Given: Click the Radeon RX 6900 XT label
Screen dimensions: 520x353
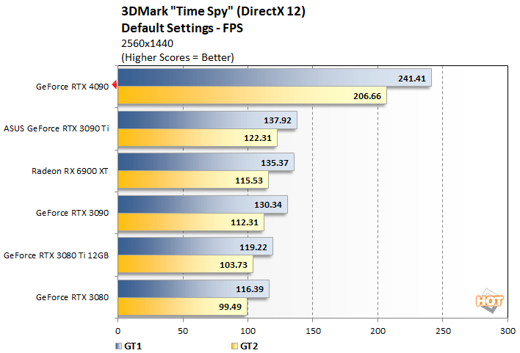Looking at the screenshot, I should point(70,171).
